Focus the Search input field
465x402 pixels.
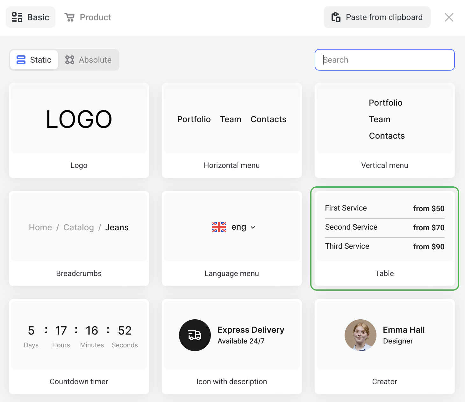tap(384, 60)
